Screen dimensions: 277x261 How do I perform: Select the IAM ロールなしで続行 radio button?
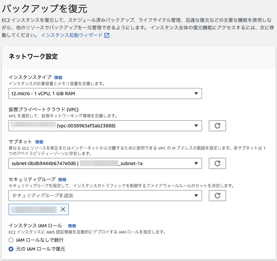click(11, 240)
